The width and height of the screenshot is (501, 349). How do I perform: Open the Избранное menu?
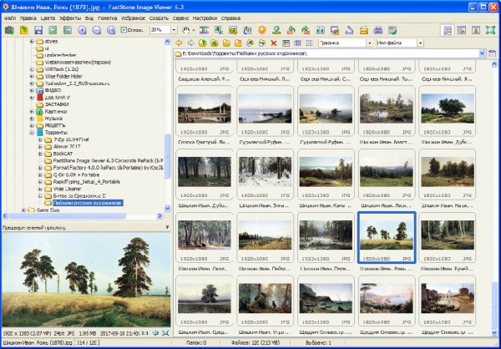coord(133,18)
